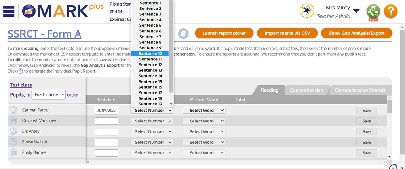405x169 pixels.
Task: Switch to the Comprehension tab
Action: pos(306,90)
